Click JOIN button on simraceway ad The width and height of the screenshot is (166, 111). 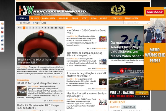pos(142,93)
